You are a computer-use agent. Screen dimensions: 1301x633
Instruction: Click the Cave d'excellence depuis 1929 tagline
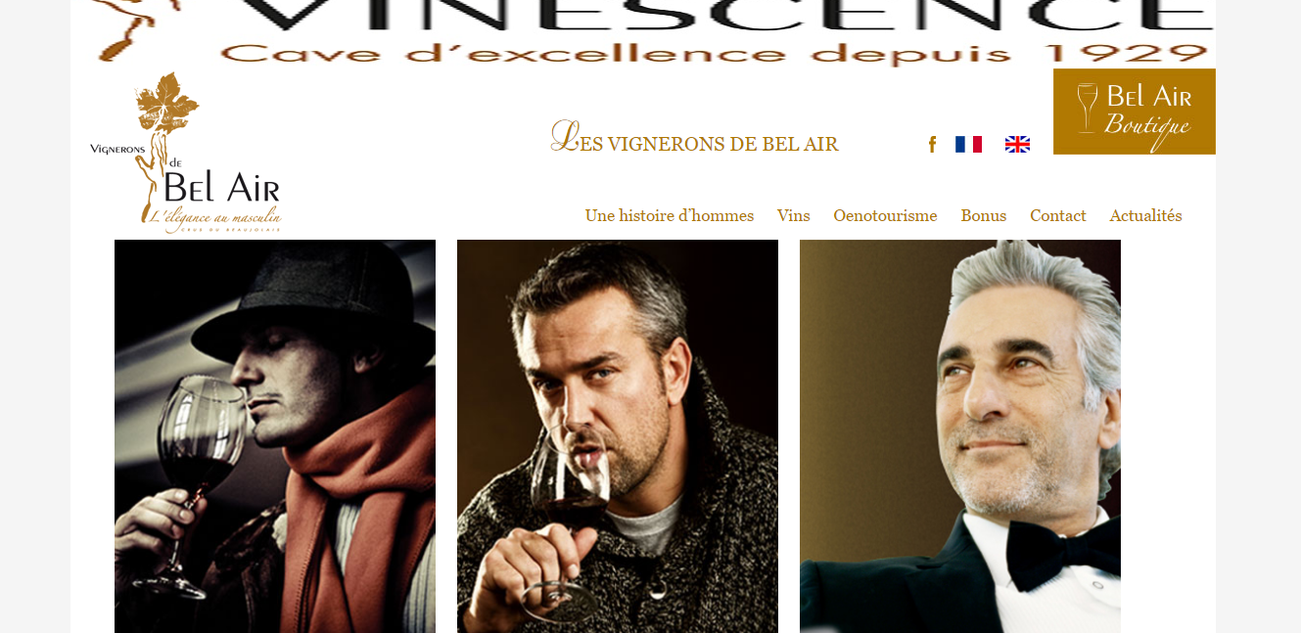coord(715,54)
